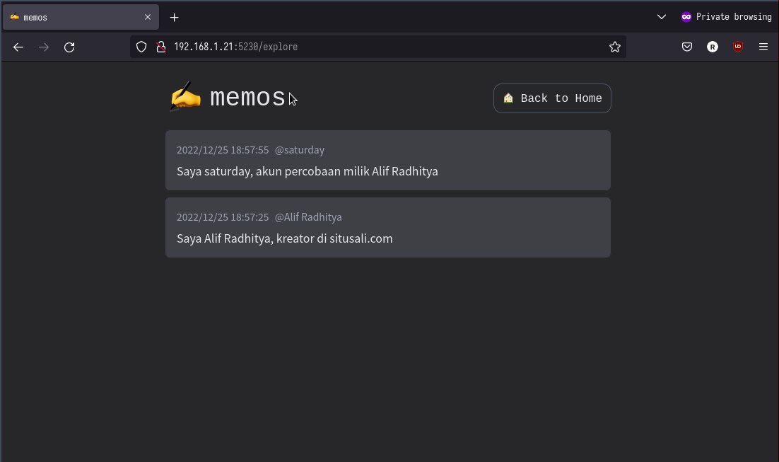The image size is (779, 462).
Task: Expand the list-all-tabs chevron
Action: click(661, 17)
